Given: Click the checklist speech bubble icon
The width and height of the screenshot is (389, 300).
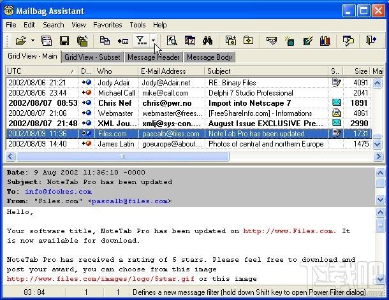Looking at the screenshot, I should pyautogui.click(x=348, y=41).
